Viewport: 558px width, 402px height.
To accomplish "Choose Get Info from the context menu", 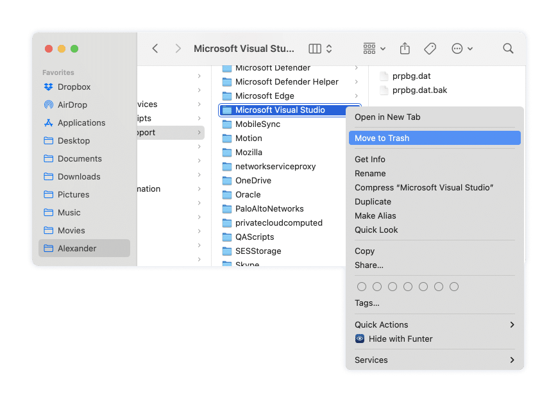I will click(434, 160).
